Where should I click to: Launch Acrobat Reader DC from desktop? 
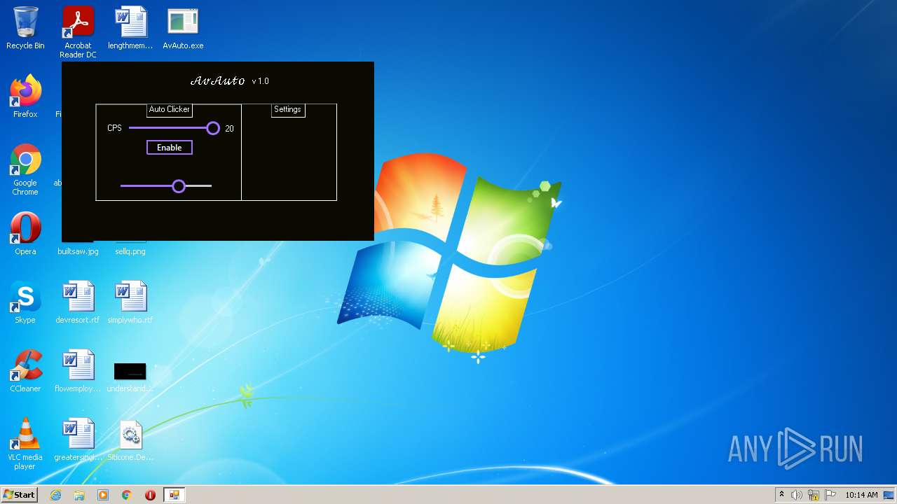pyautogui.click(x=78, y=32)
